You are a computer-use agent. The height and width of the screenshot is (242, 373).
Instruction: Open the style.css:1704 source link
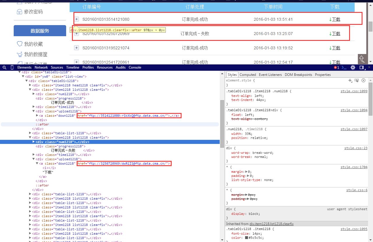coord(354,167)
